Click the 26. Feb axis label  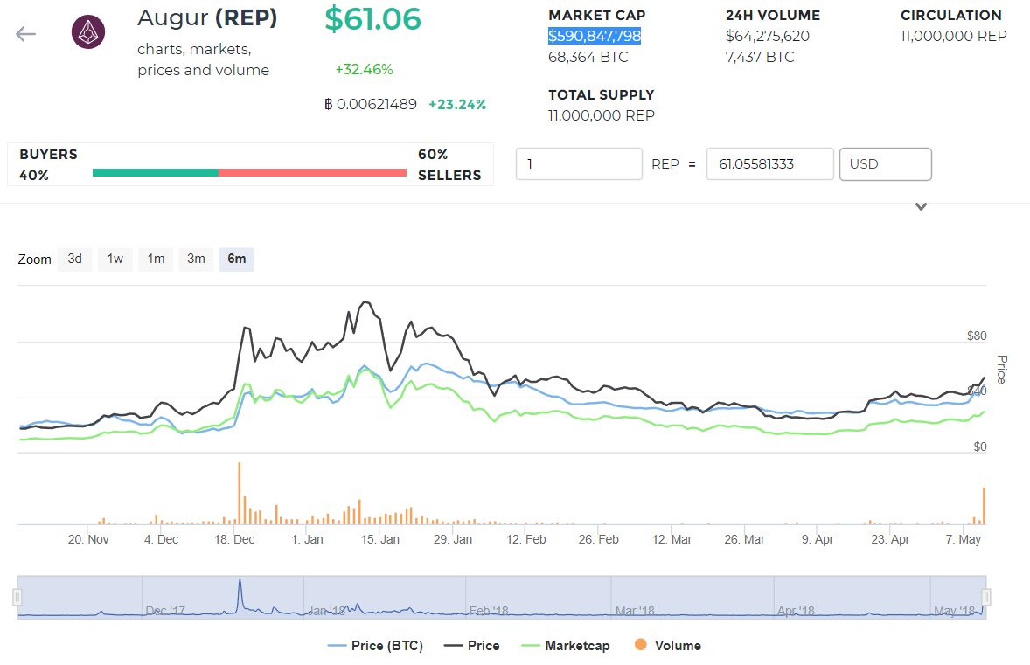click(598, 540)
